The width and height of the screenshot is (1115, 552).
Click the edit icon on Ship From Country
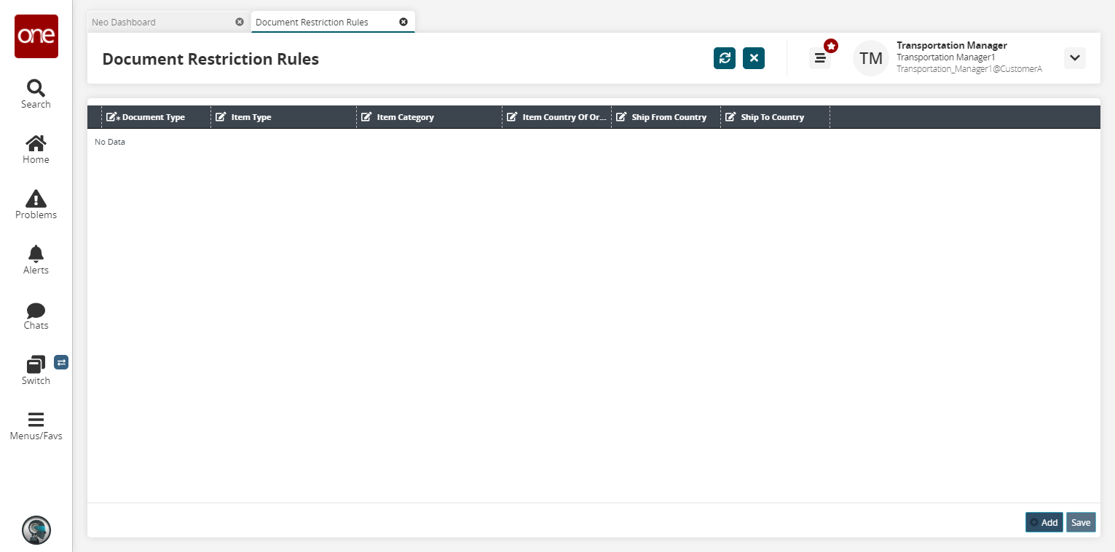(x=621, y=116)
